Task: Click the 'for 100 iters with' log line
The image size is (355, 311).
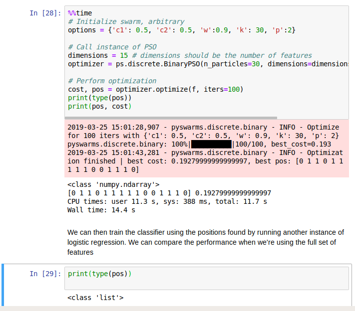Action: pyautogui.click(x=203, y=136)
